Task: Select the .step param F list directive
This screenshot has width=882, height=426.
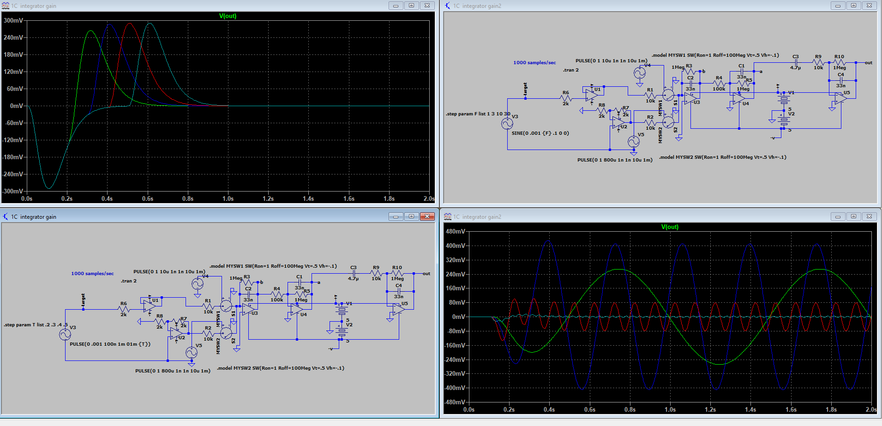Action: coord(478,114)
